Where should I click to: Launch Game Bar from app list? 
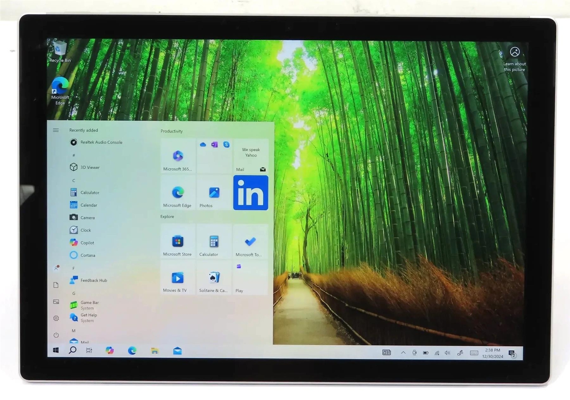point(84,305)
